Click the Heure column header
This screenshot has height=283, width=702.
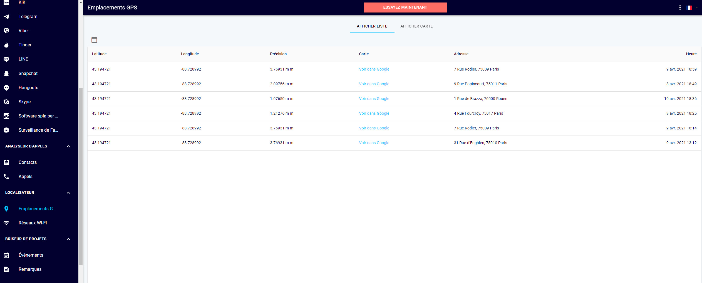[x=691, y=54]
